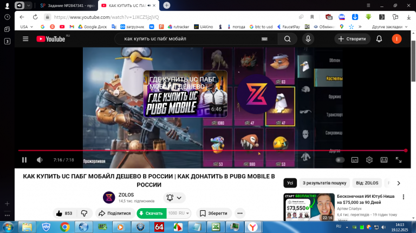416x233 pixels.
Task: Open FaucetPay bookmark
Action: [x=289, y=26]
